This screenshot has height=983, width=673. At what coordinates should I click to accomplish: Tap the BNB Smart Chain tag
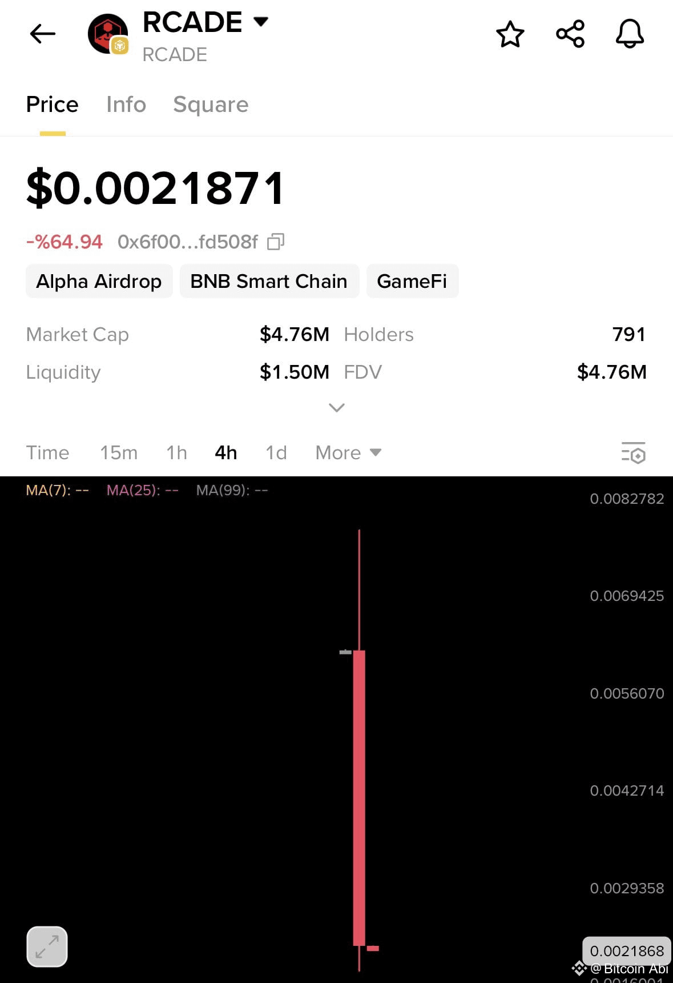point(269,281)
